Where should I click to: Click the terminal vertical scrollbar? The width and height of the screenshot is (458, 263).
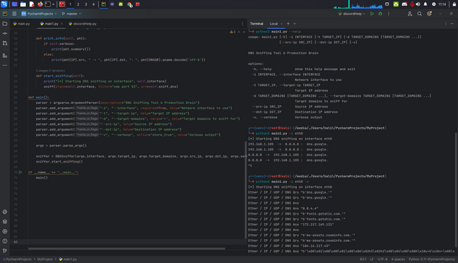click(x=457, y=190)
